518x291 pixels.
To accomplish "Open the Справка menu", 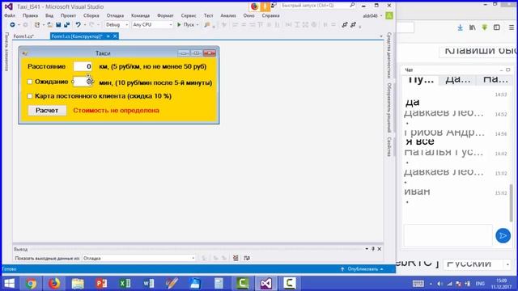I will tap(270, 15).
